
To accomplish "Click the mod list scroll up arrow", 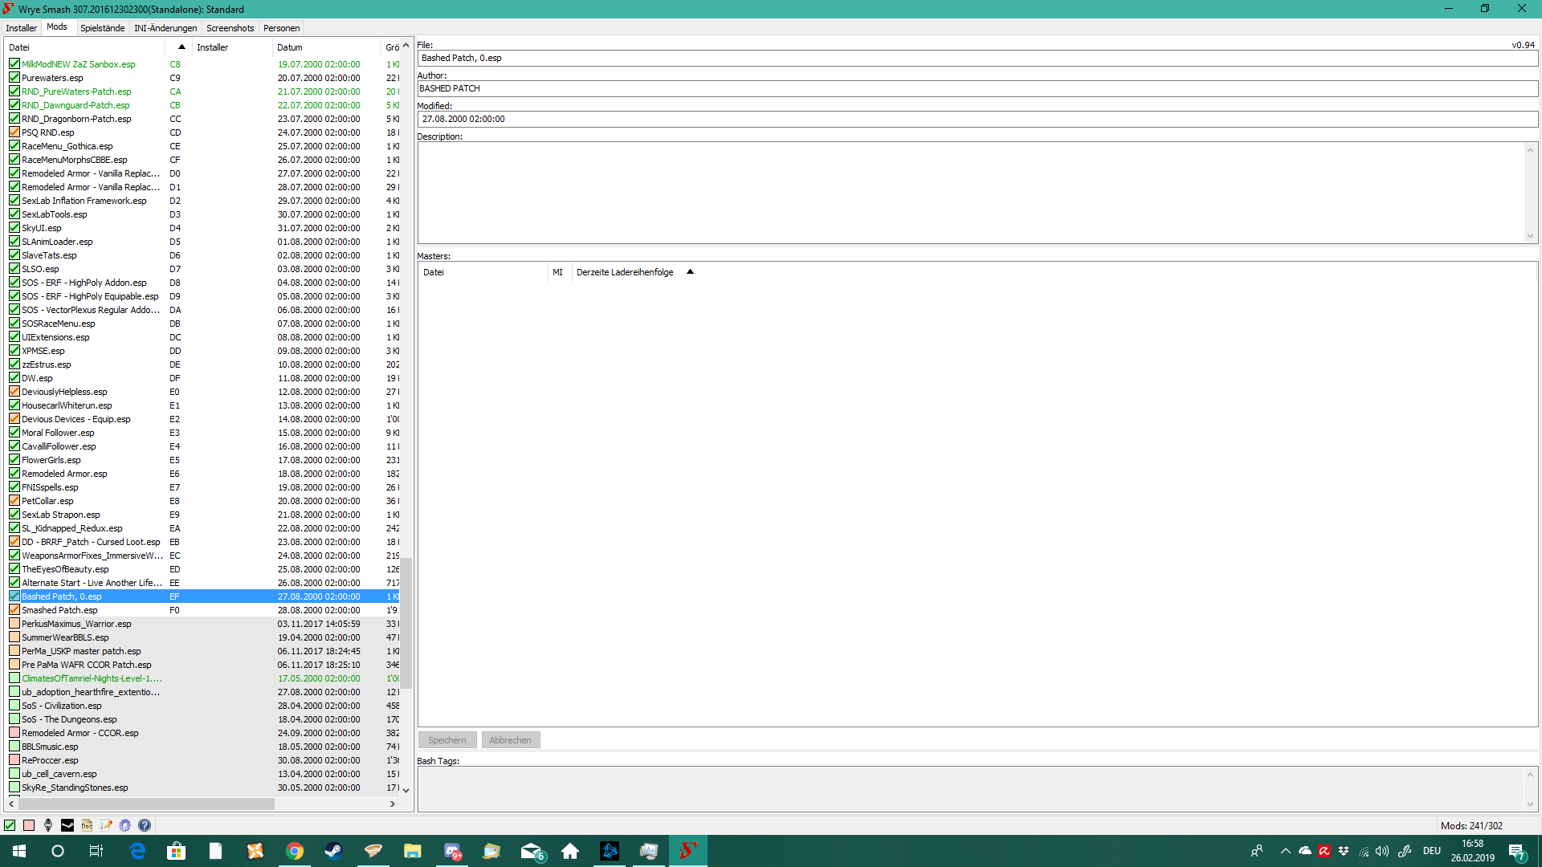I will [406, 45].
